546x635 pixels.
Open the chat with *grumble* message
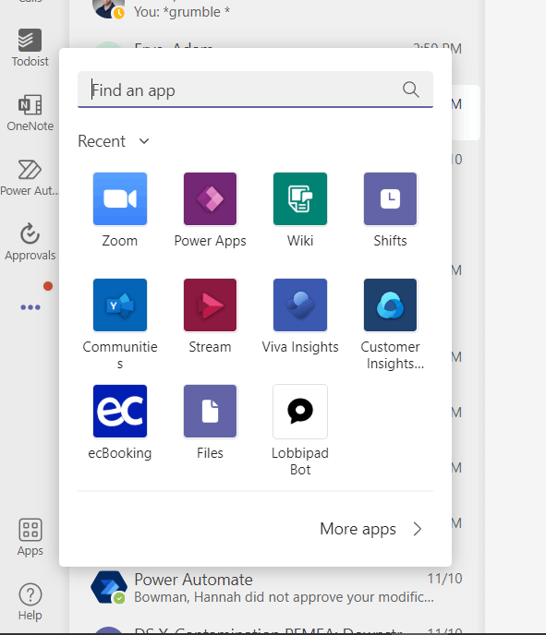(276, 10)
